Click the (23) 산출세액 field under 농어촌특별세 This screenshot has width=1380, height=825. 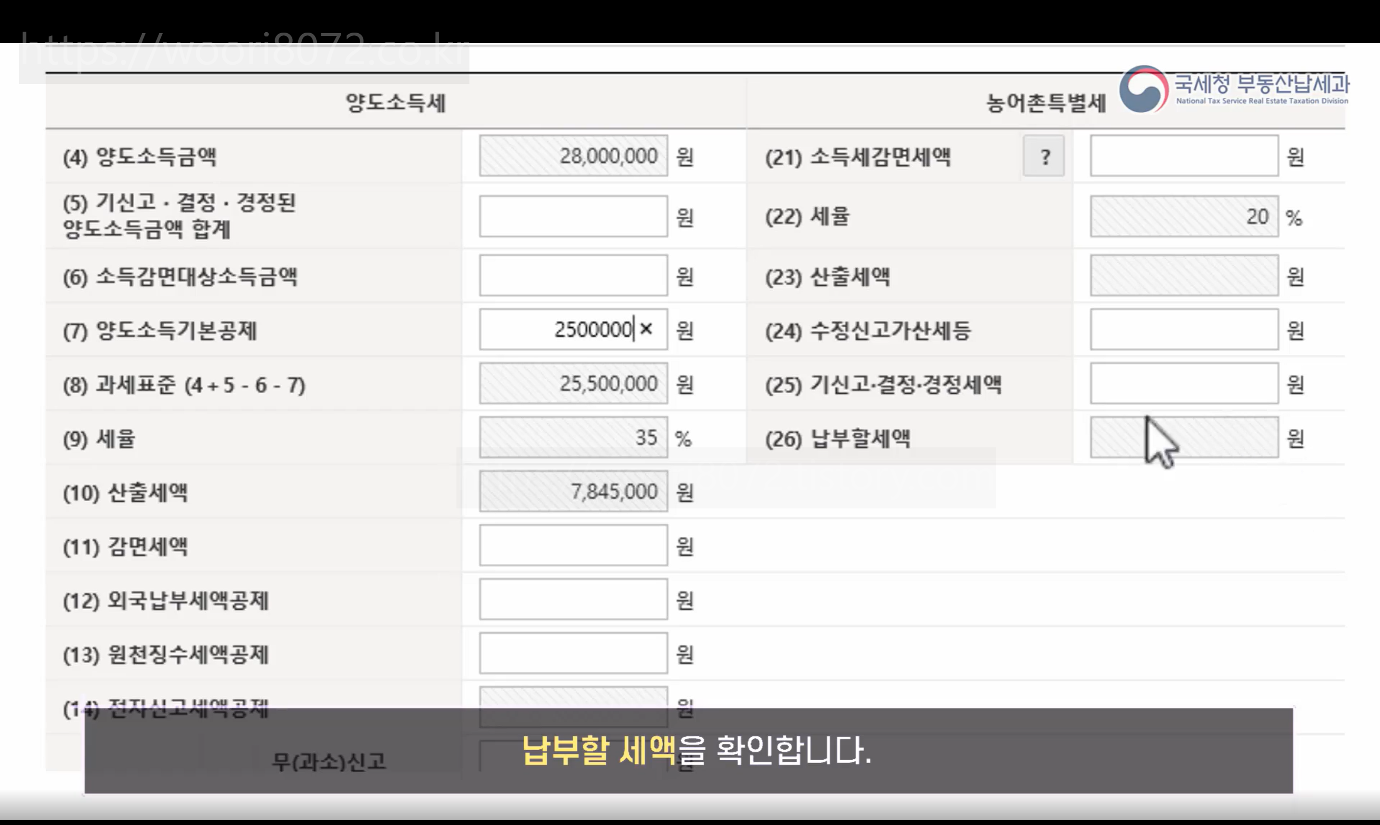point(1184,276)
